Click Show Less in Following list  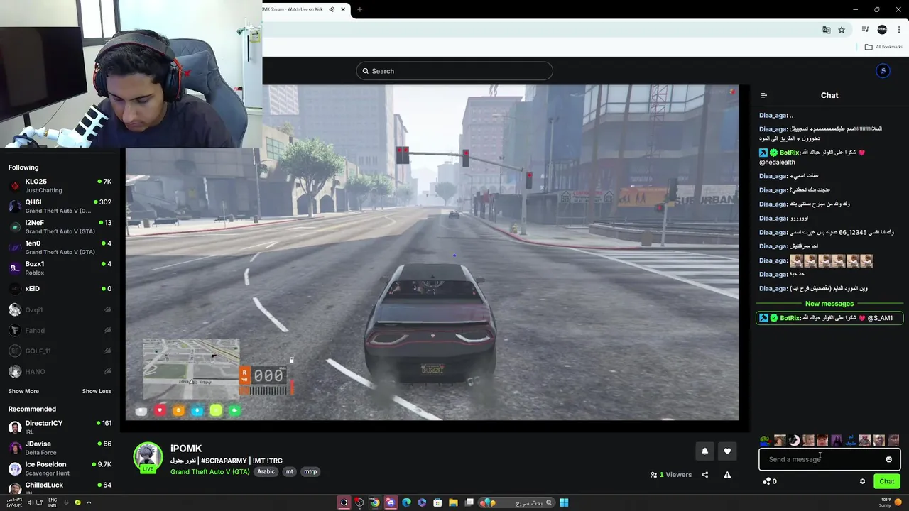tap(97, 391)
